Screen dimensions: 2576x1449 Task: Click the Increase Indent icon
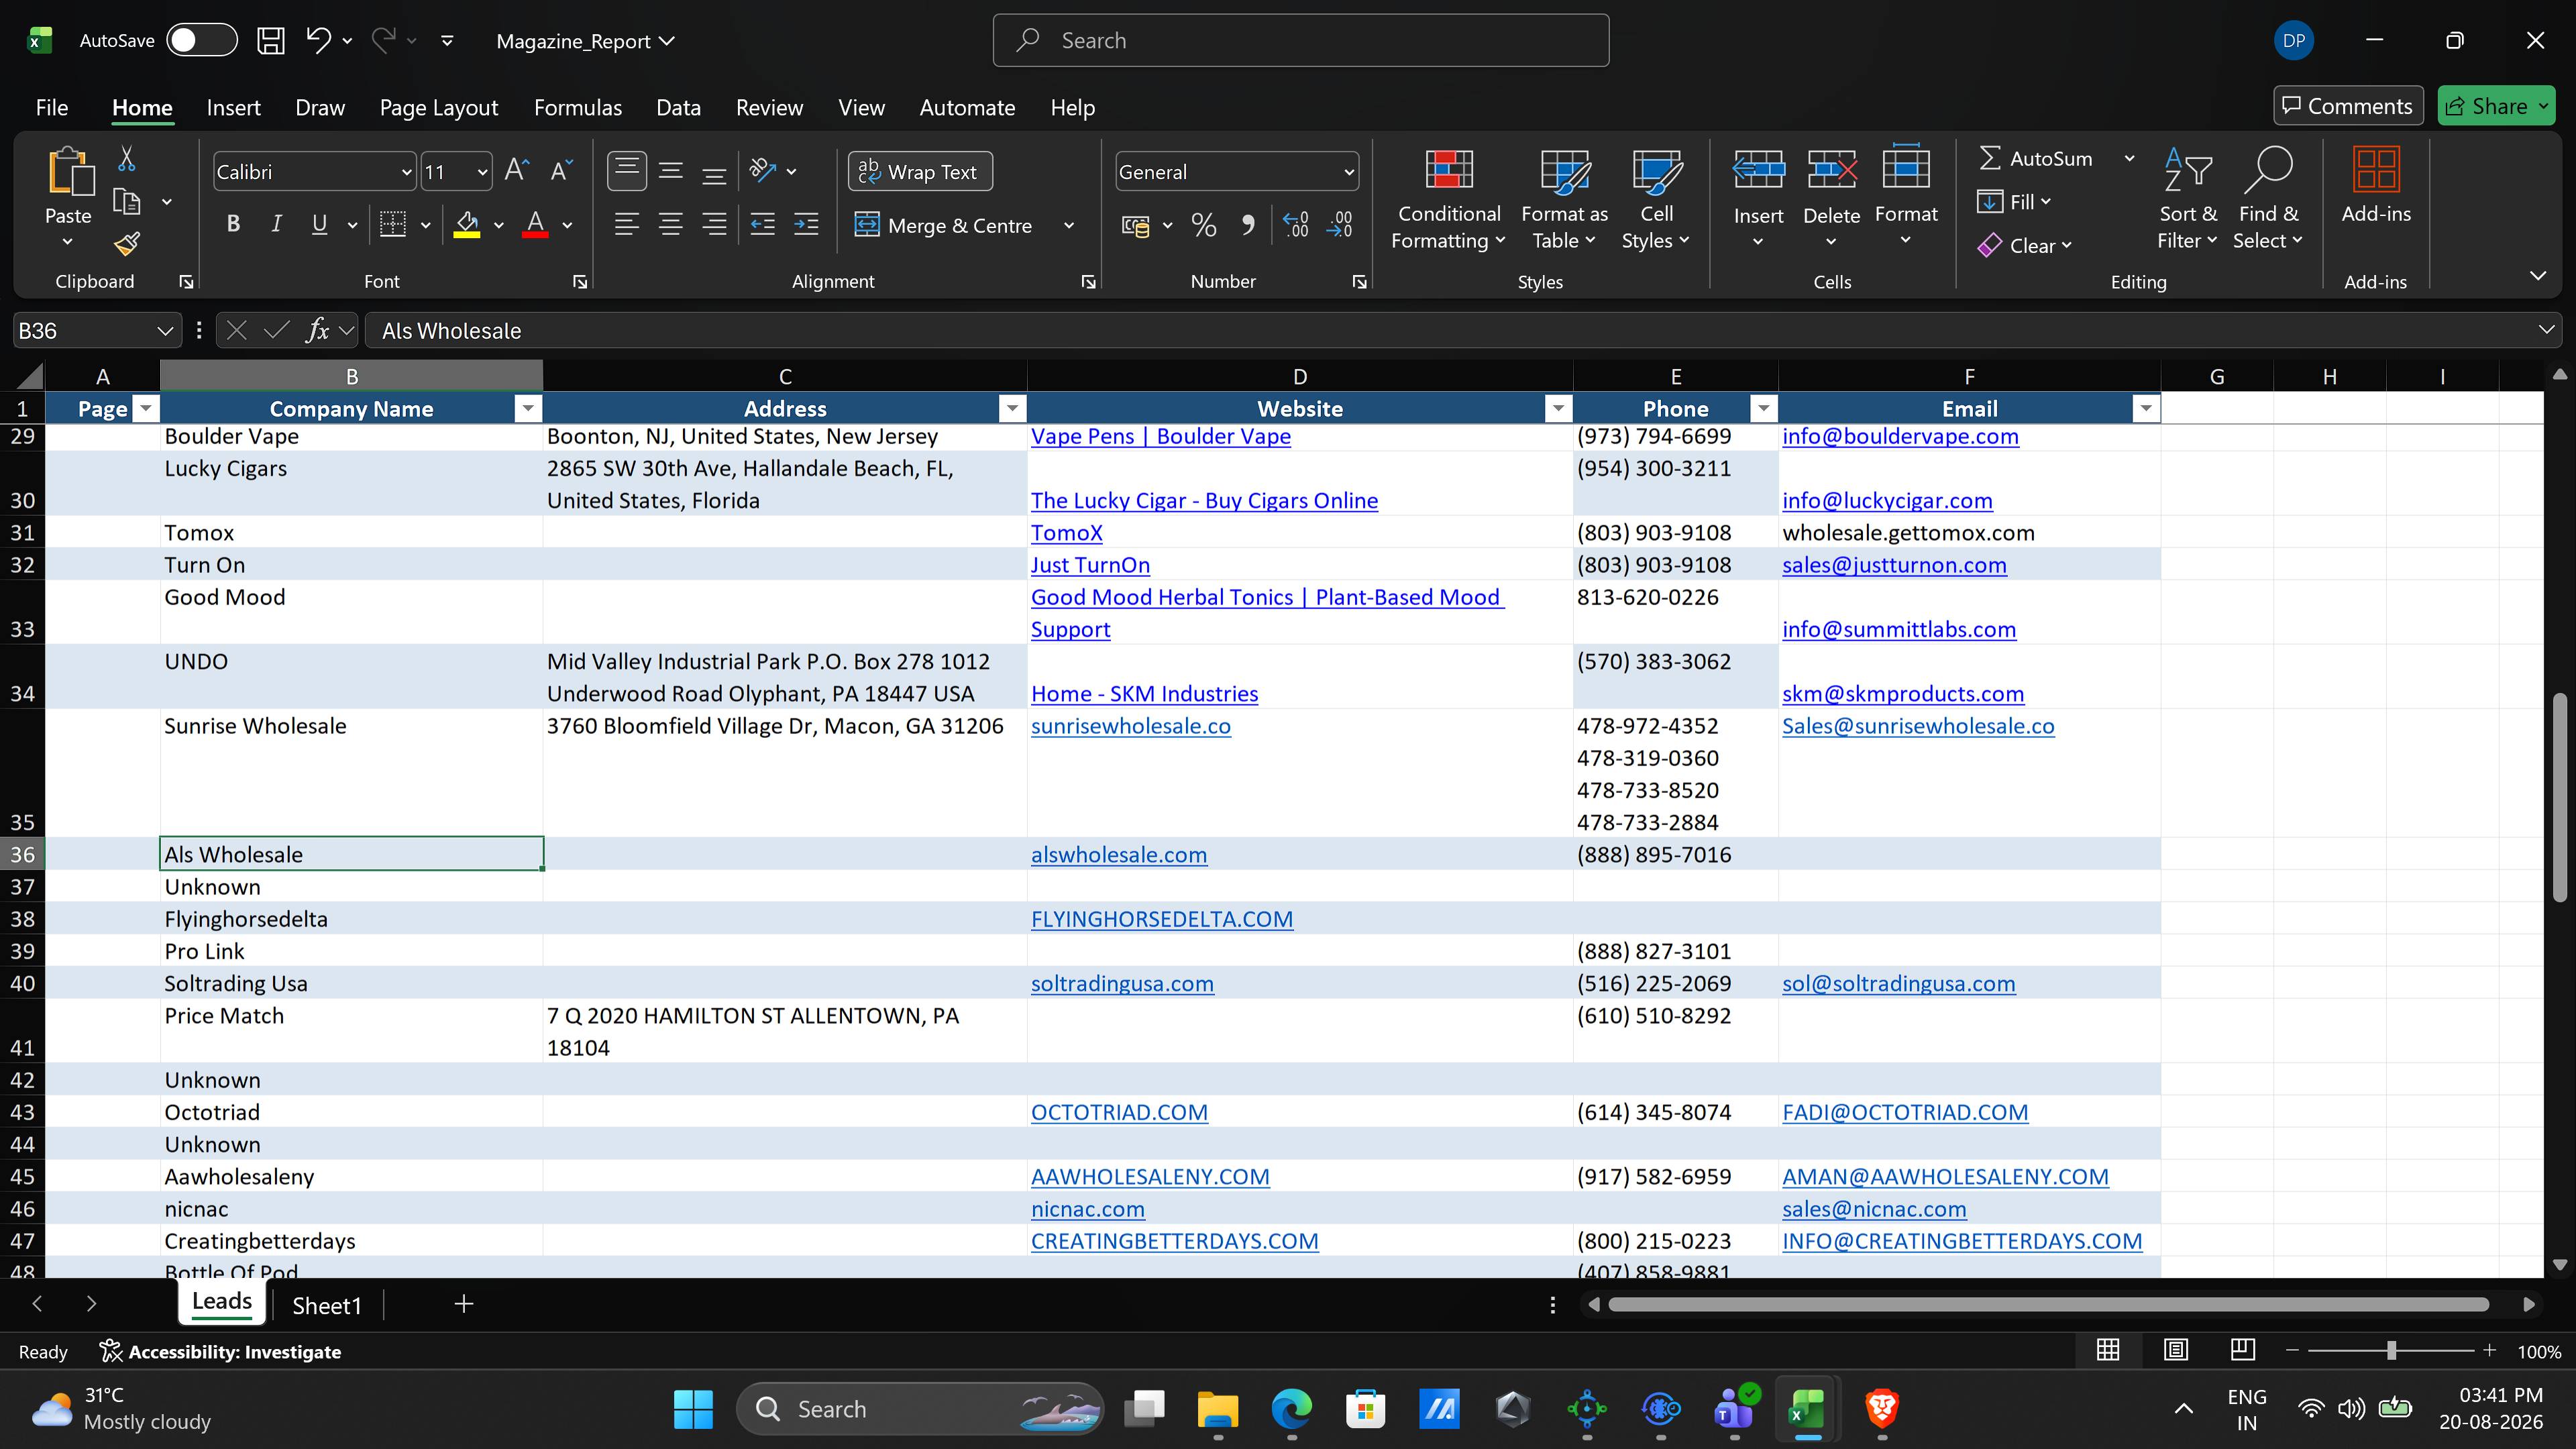point(806,224)
